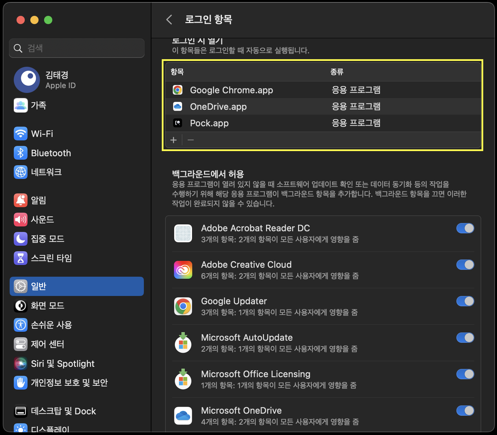Click the 개인정보 보호 및 보안 hand icon
This screenshot has height=435, width=497.
click(21, 383)
